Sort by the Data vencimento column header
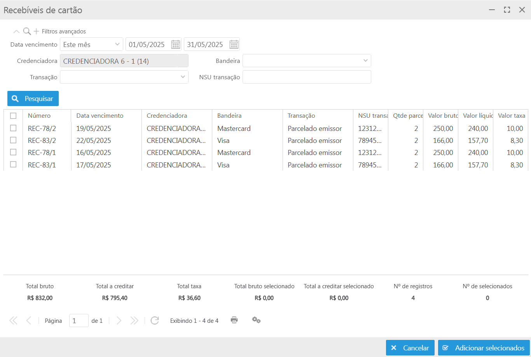 pos(100,116)
